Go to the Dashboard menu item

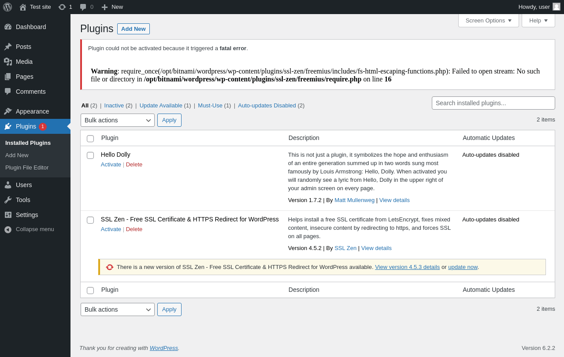pos(35,27)
